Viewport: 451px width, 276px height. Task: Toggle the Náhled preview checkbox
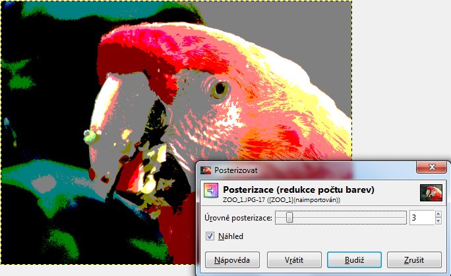pos(210,236)
